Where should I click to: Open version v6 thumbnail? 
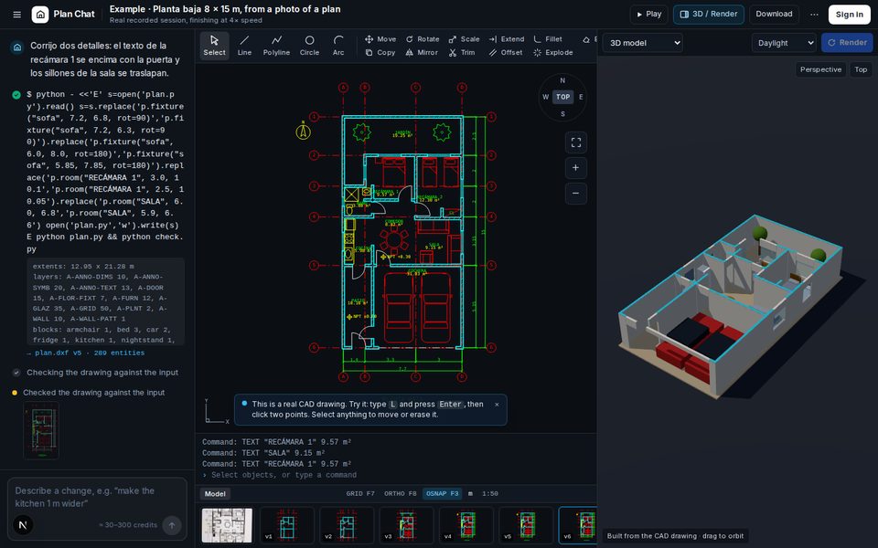(578, 525)
